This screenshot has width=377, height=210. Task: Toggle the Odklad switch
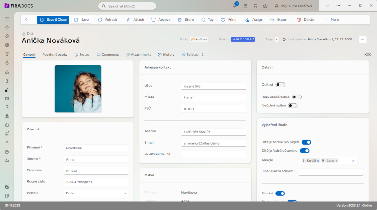pos(280,85)
